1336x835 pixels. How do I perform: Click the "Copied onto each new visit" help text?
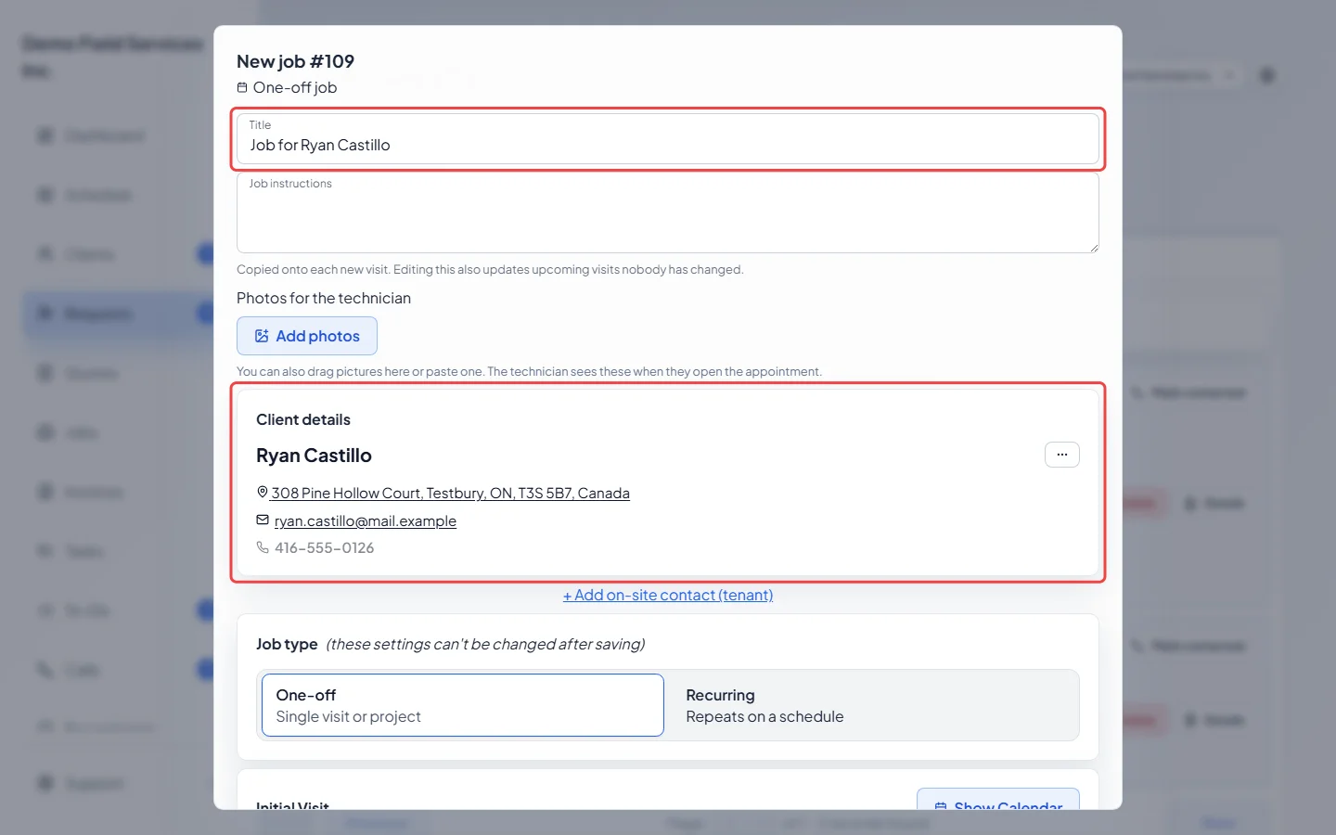coord(490,269)
